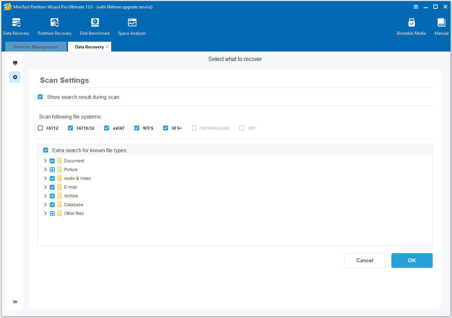Expand the Document file type group
The image size is (452, 318).
(45, 161)
